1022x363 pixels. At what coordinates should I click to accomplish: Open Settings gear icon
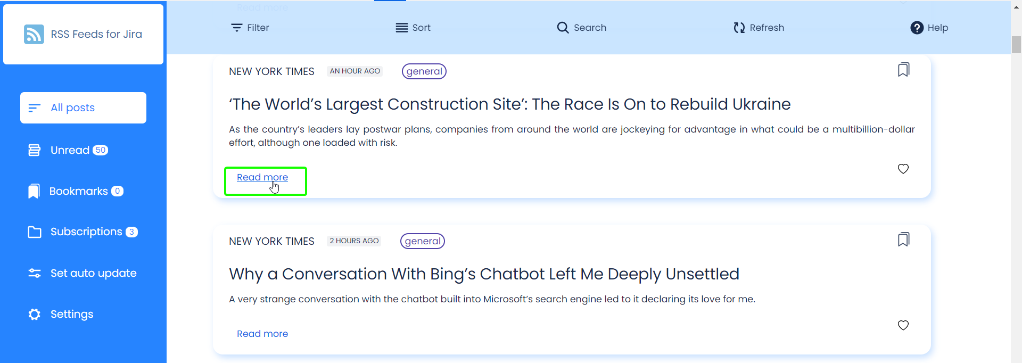point(35,314)
